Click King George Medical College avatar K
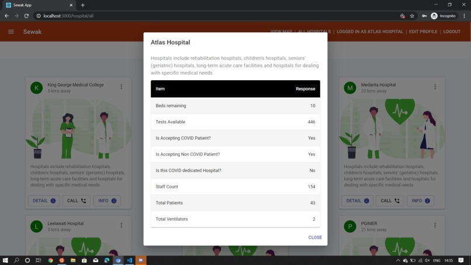Image resolution: width=471 pixels, height=265 pixels. pyautogui.click(x=37, y=88)
